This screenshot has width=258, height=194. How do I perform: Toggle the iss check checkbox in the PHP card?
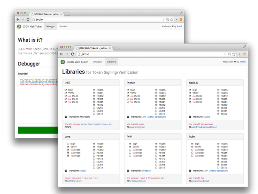tap(130, 156)
